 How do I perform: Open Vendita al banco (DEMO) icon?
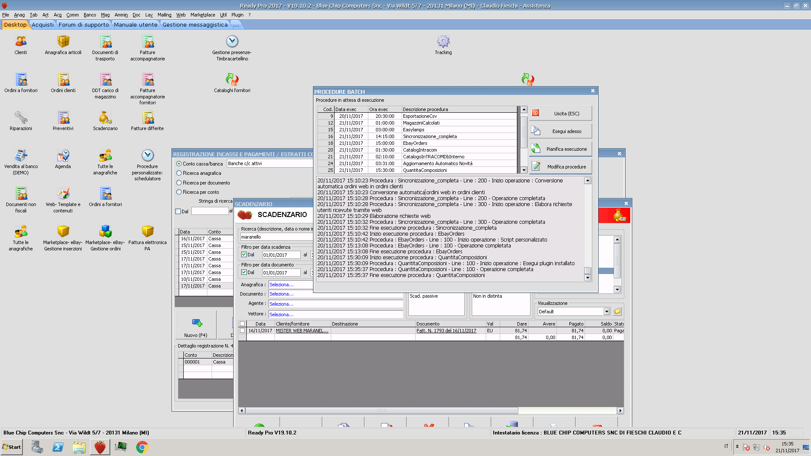[x=21, y=155]
